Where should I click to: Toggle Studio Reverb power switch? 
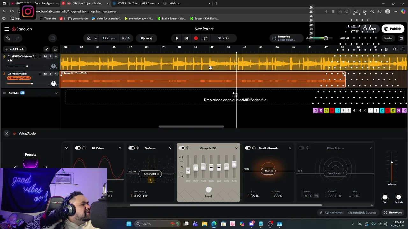tap(248, 148)
